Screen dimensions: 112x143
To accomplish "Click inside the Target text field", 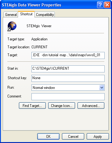I will (68, 55).
